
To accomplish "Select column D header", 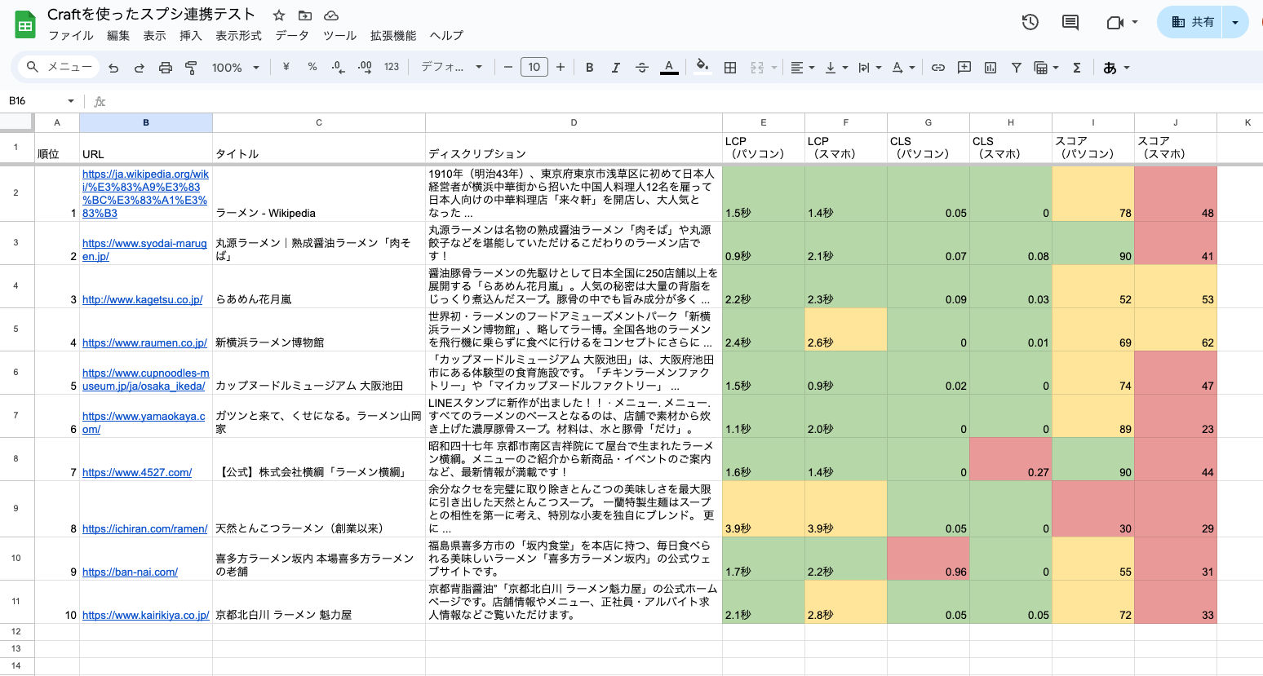I will pos(574,122).
